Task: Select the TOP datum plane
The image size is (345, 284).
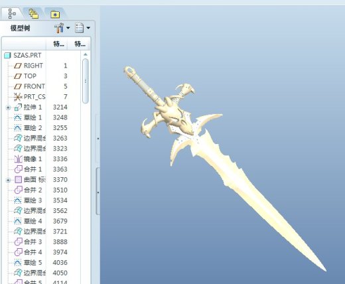Action: coord(30,76)
